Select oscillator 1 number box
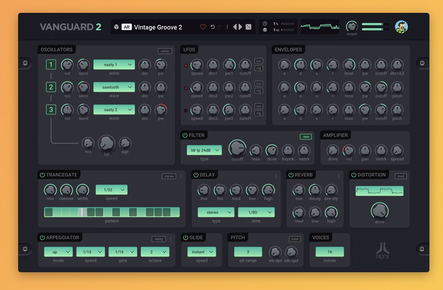 click(x=51, y=65)
